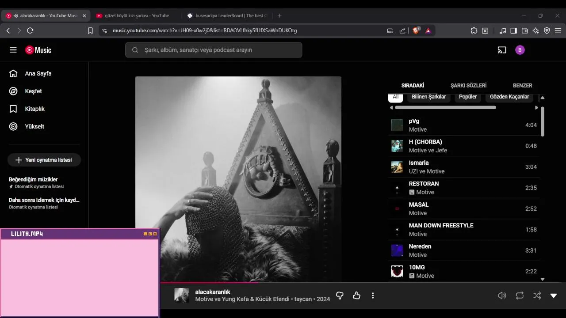Click the pVg album thumbnail
The height and width of the screenshot is (318, 566).
pyautogui.click(x=397, y=125)
